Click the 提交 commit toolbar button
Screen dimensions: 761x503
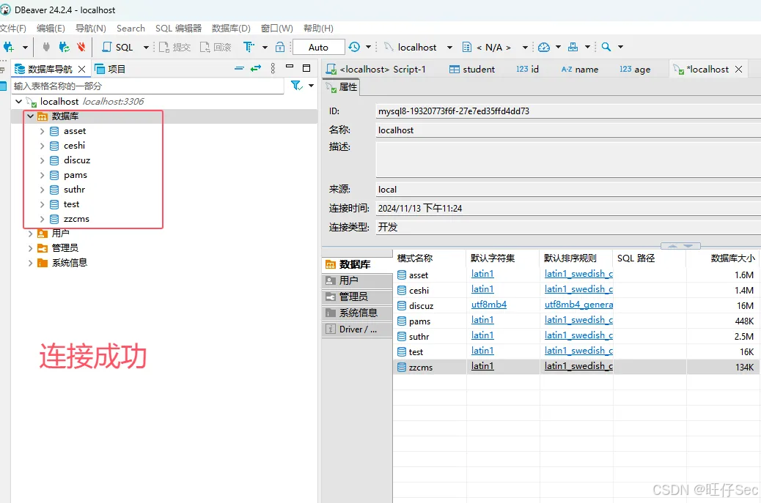175,47
